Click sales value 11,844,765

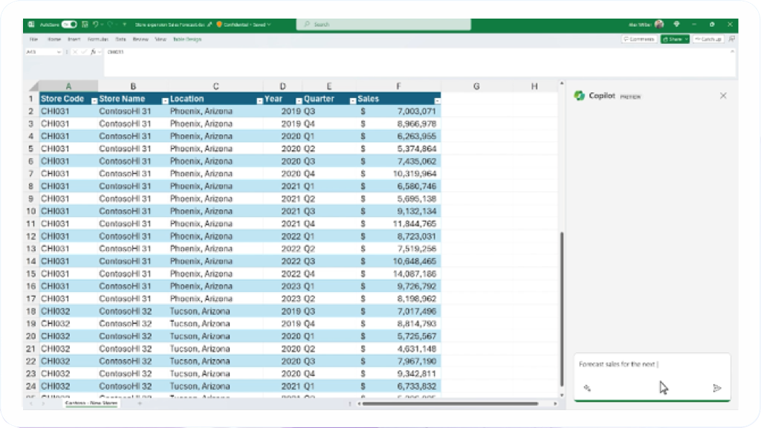pyautogui.click(x=415, y=224)
